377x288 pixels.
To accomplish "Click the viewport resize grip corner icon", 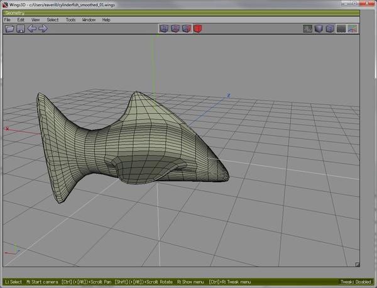I will [358, 265].
